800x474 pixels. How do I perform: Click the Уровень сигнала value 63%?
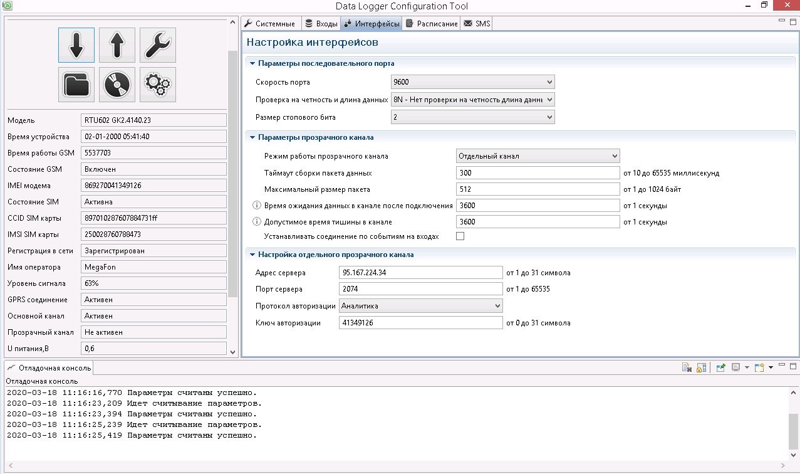(153, 283)
